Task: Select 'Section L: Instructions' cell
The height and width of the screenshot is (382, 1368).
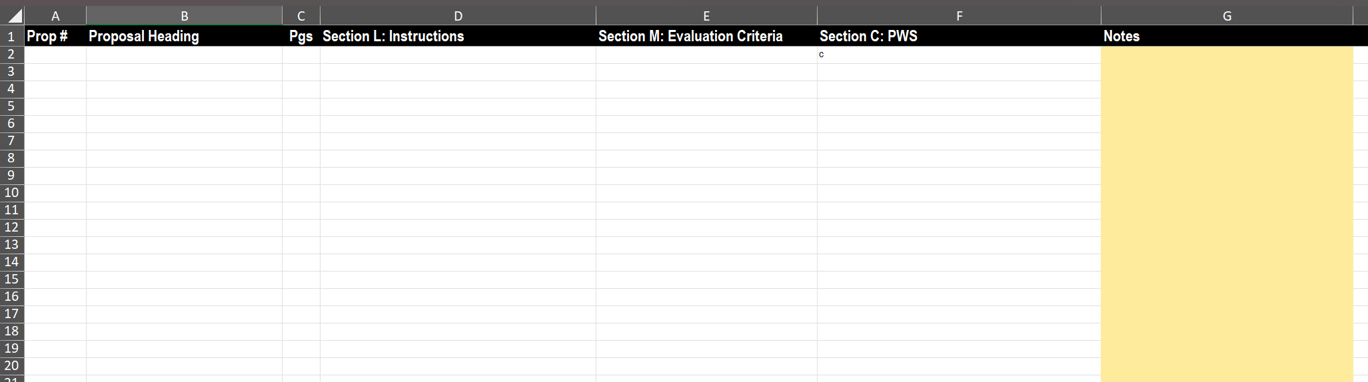Action: (458, 36)
